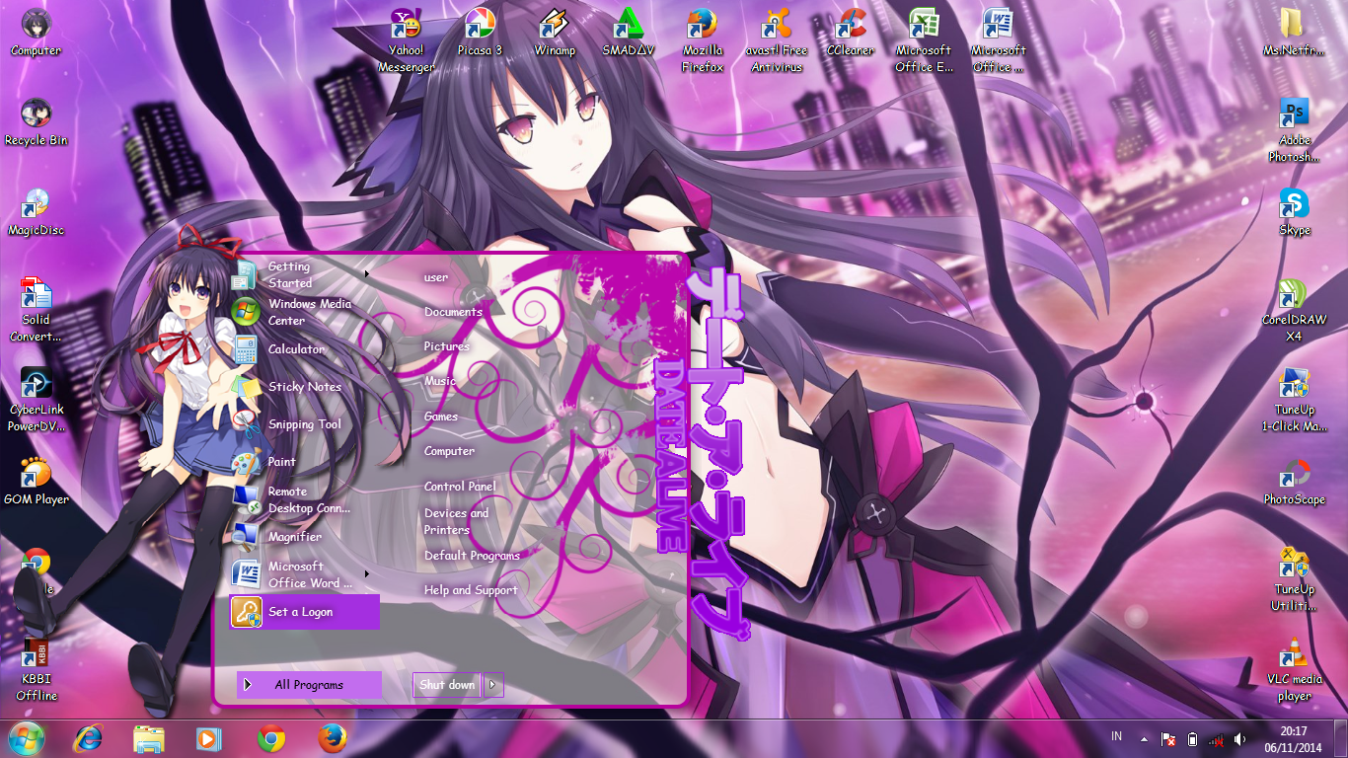
Task: Expand All Programs in the Start menu
Action: (309, 685)
